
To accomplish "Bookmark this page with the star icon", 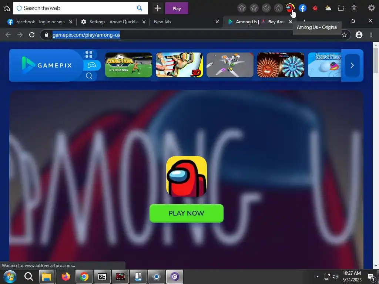I will pyautogui.click(x=344, y=35).
